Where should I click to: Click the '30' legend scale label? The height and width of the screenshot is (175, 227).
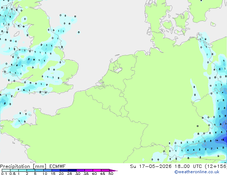click(78, 174)
